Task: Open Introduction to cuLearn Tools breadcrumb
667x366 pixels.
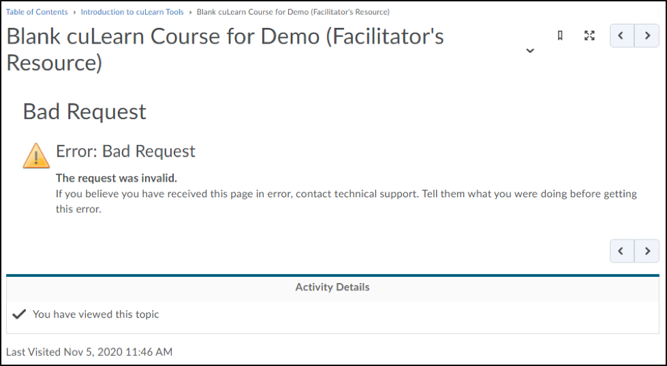Action: point(132,12)
